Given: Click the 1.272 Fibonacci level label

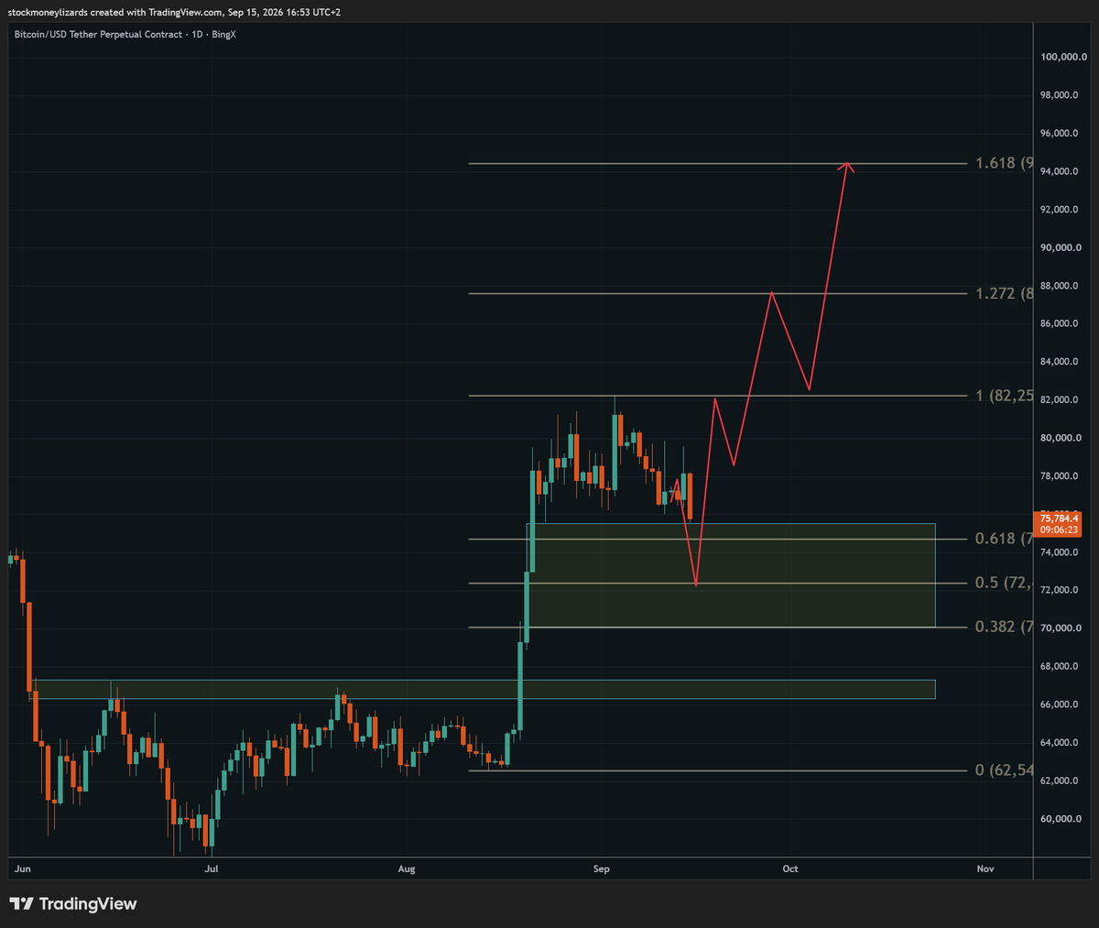Looking at the screenshot, I should tap(1005, 293).
